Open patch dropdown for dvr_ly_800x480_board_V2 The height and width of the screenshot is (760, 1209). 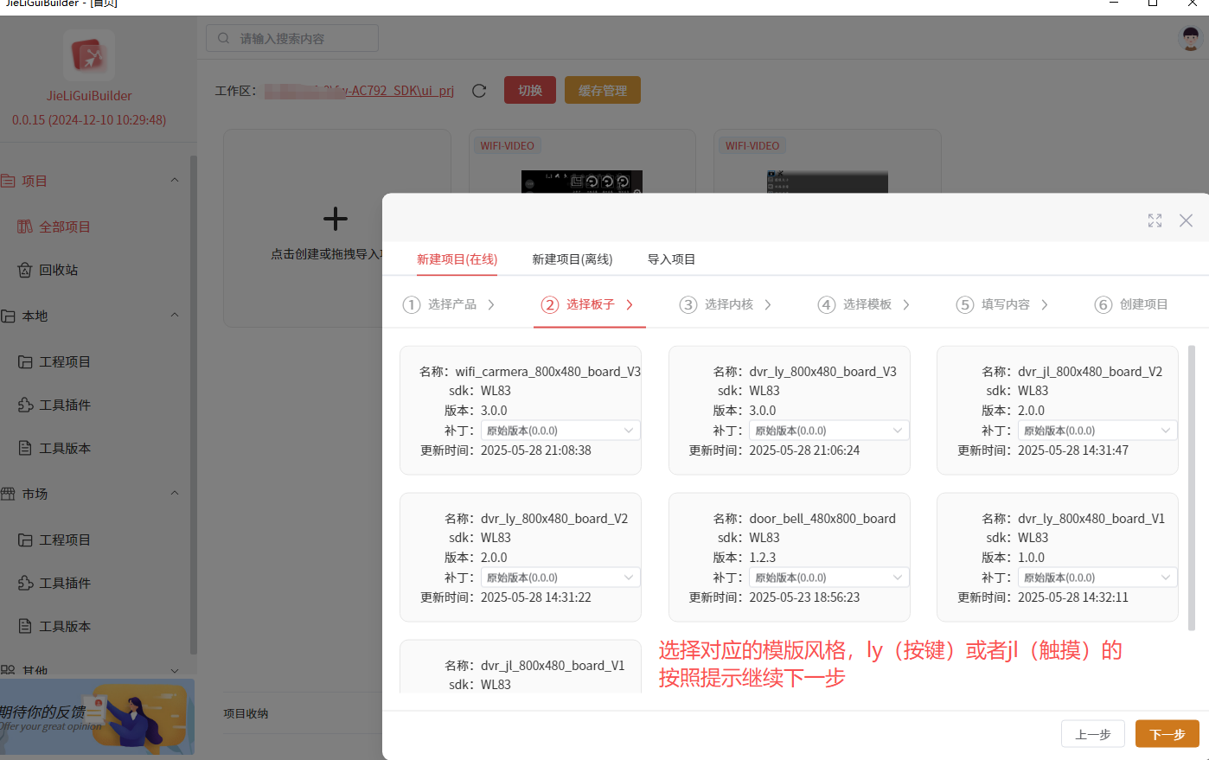560,578
